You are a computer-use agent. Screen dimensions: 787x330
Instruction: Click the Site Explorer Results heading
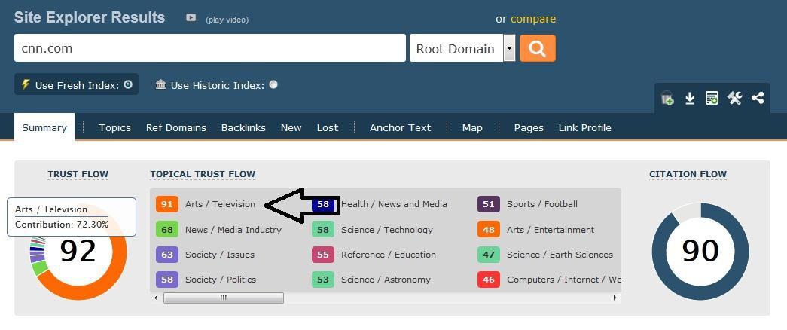[x=90, y=17]
